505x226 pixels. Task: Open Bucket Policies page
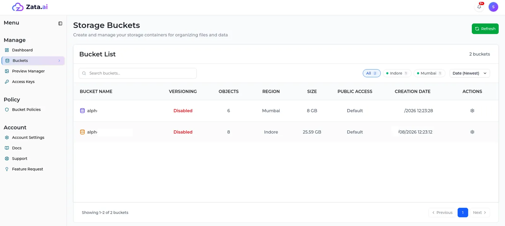tap(26, 110)
